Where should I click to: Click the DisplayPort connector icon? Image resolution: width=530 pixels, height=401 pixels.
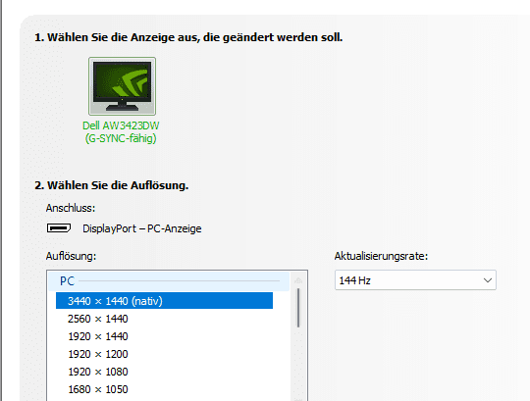pos(59,228)
